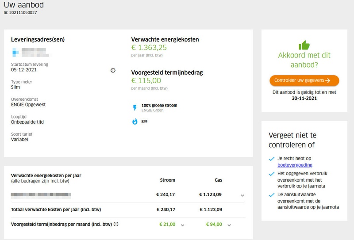Click the blurred delivery address under Leveringsadres(sen)
This screenshot has height=240, width=354.
(32, 51)
